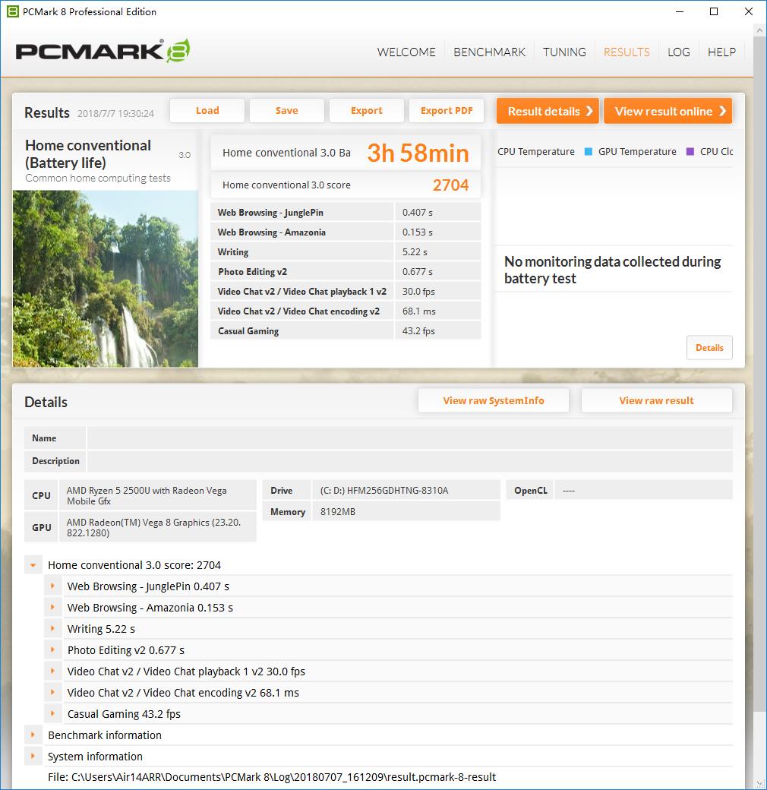Expand the System information section
Screen dimensions: 767x790
33,757
